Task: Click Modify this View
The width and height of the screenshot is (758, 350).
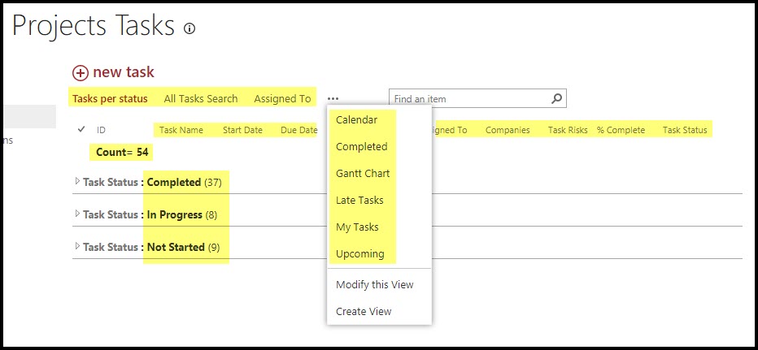Action: point(374,285)
